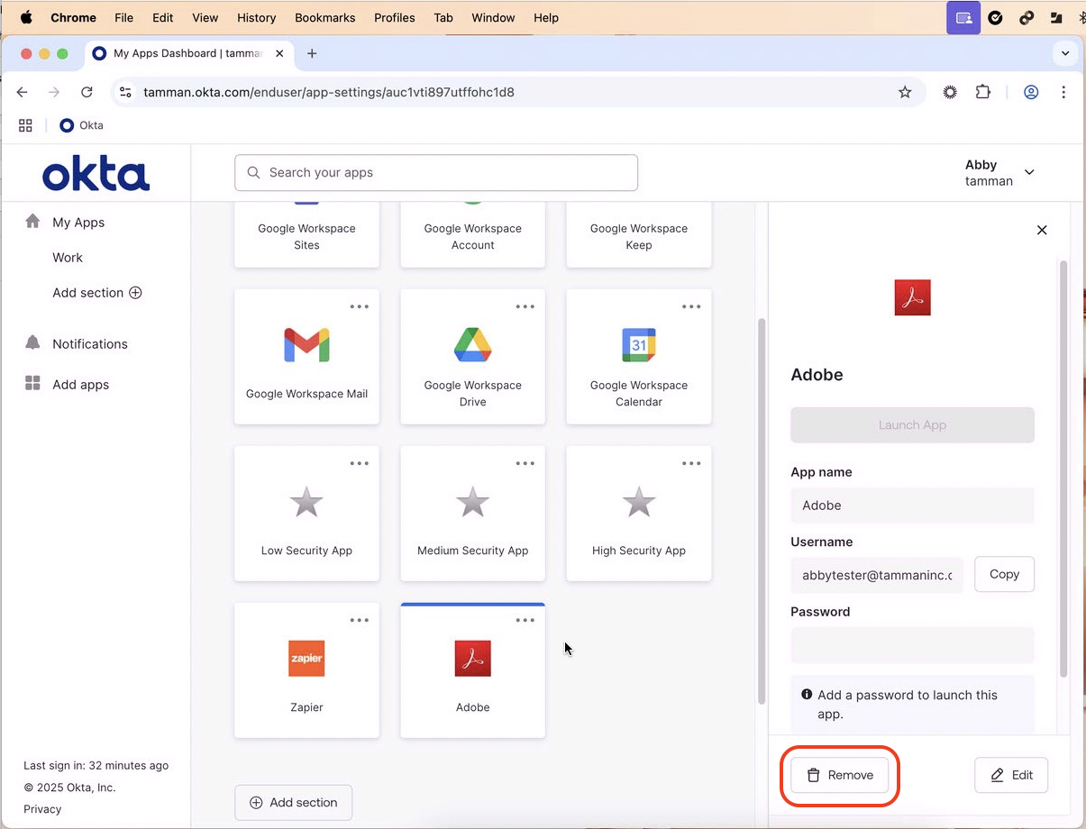The height and width of the screenshot is (829, 1086).
Task: Open the Google Workspace Drive app tile
Action: [472, 357]
